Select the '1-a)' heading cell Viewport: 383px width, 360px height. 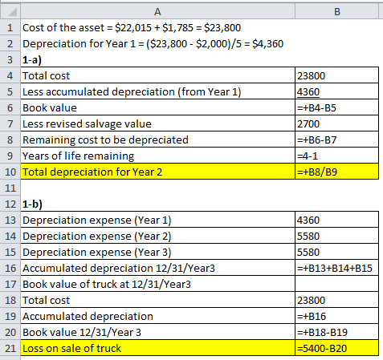tap(157, 59)
